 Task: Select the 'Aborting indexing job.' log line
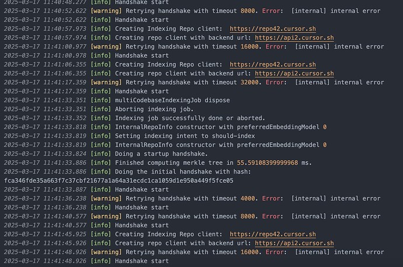pyautogui.click(x=99, y=109)
